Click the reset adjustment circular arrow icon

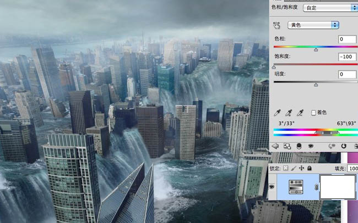point(343,146)
